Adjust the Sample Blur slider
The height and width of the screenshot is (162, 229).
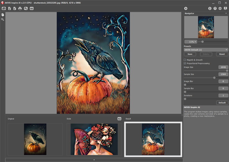click(185, 92)
